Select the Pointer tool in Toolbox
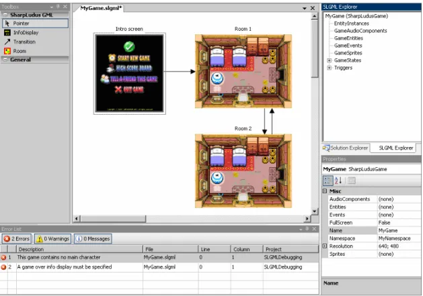This screenshot has height=296, width=423. (35, 23)
